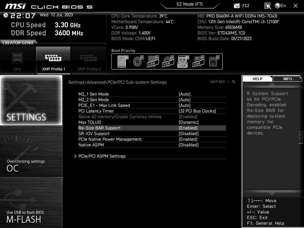Switch to EZ Mode
This screenshot has height=228, width=304.
pos(190,4)
